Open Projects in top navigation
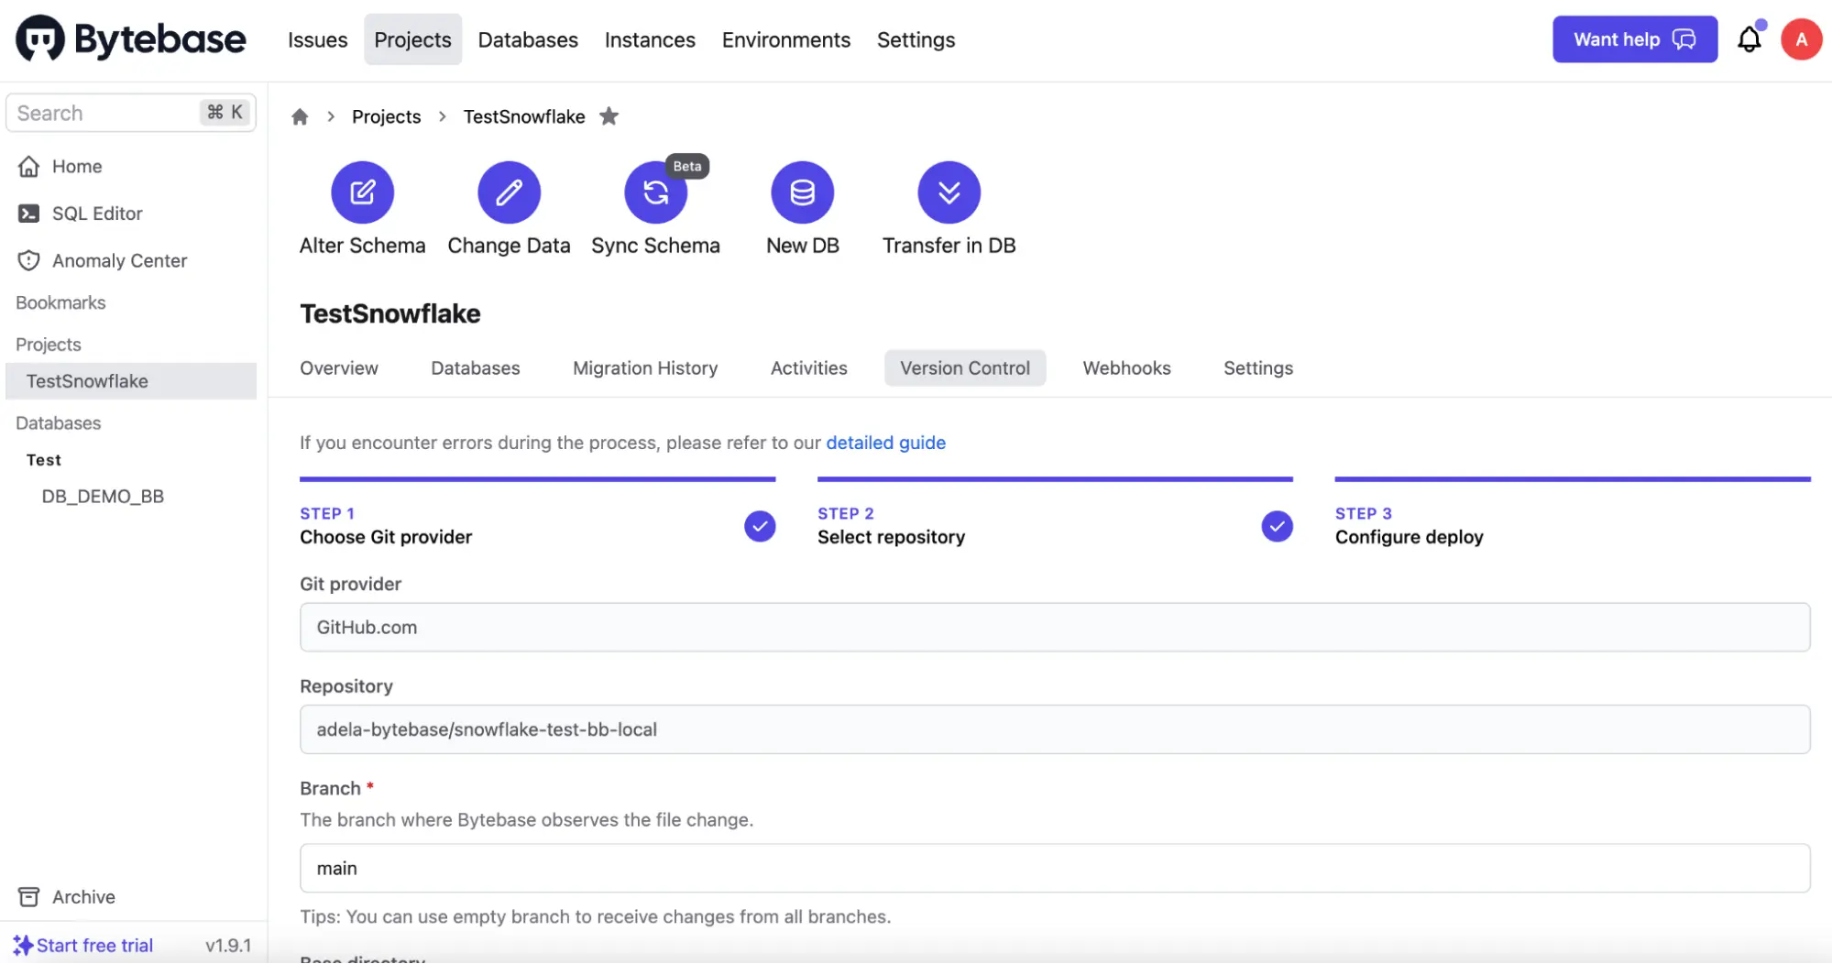 click(412, 39)
